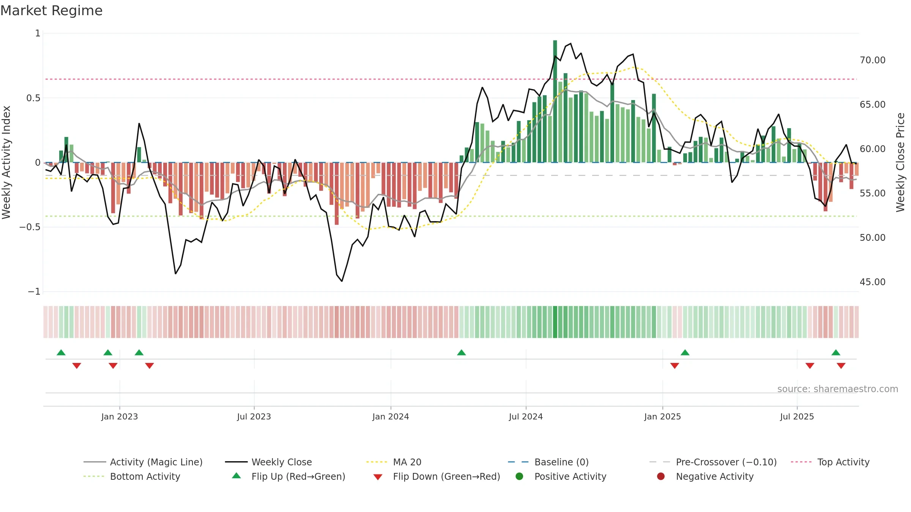This screenshot has height=512, width=911.
Task: Click the 70.00 price axis label
Action: [873, 60]
